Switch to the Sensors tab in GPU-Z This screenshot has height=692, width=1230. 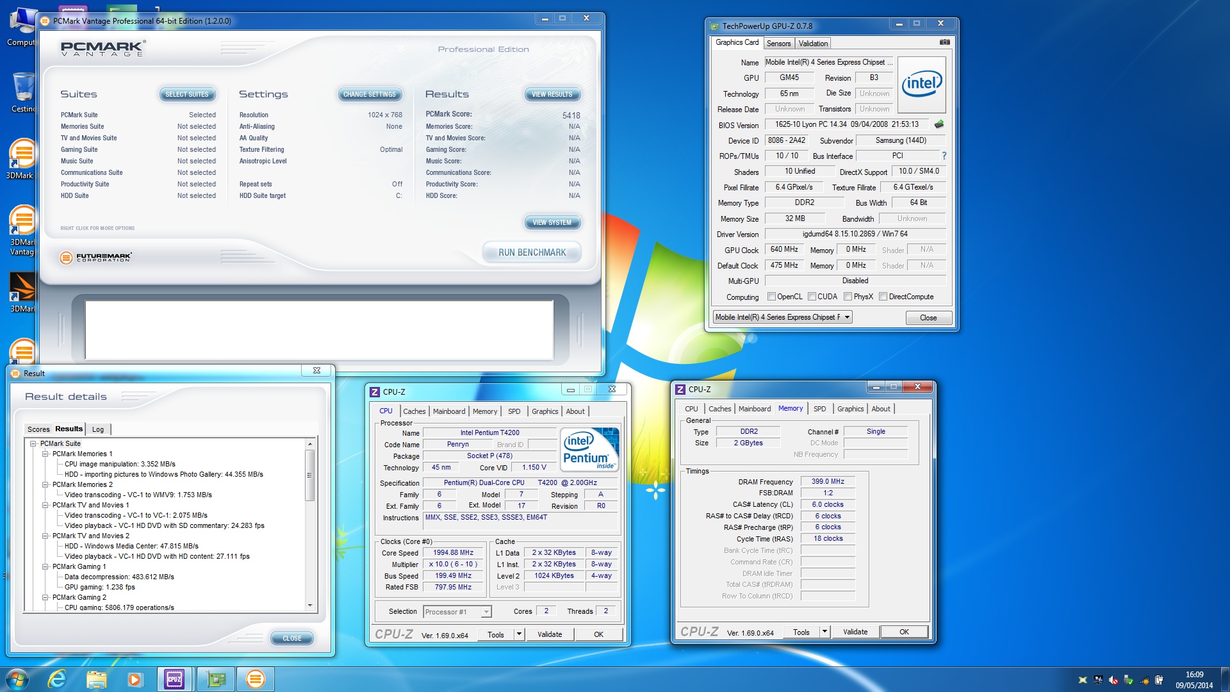(x=778, y=44)
